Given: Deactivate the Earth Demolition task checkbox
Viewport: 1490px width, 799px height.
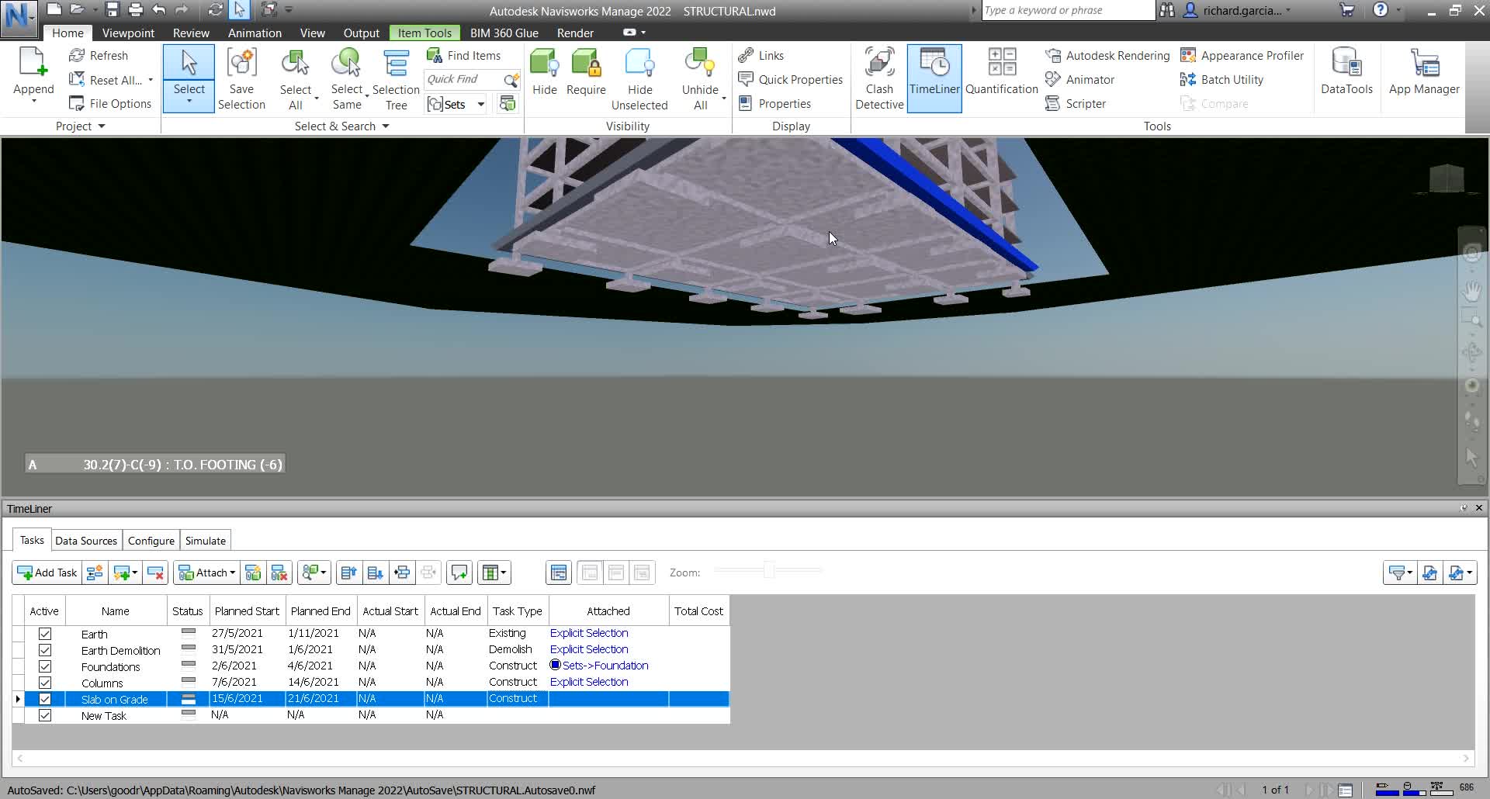Looking at the screenshot, I should (45, 650).
